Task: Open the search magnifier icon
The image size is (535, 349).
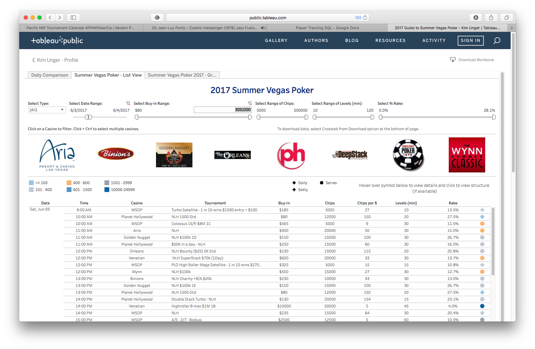Action: click(x=497, y=41)
